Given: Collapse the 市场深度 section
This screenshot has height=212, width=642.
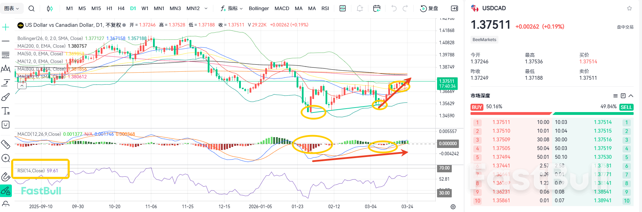Looking at the screenshot, I should coord(631,96).
